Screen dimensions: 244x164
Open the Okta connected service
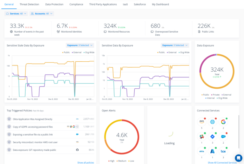(202, 152)
